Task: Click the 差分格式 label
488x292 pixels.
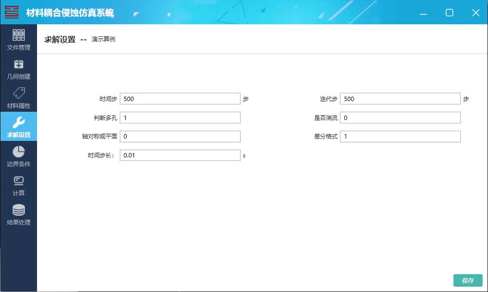Action: point(325,137)
